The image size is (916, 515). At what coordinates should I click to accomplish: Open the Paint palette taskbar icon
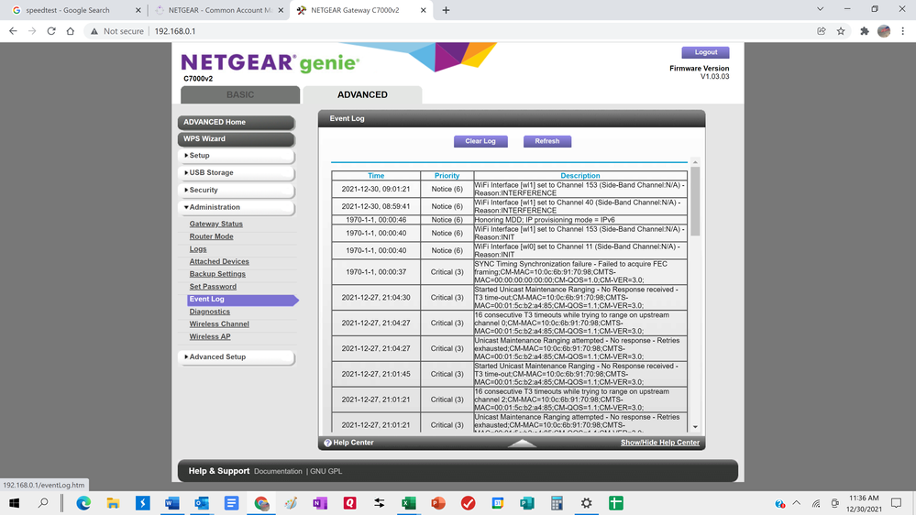291,503
